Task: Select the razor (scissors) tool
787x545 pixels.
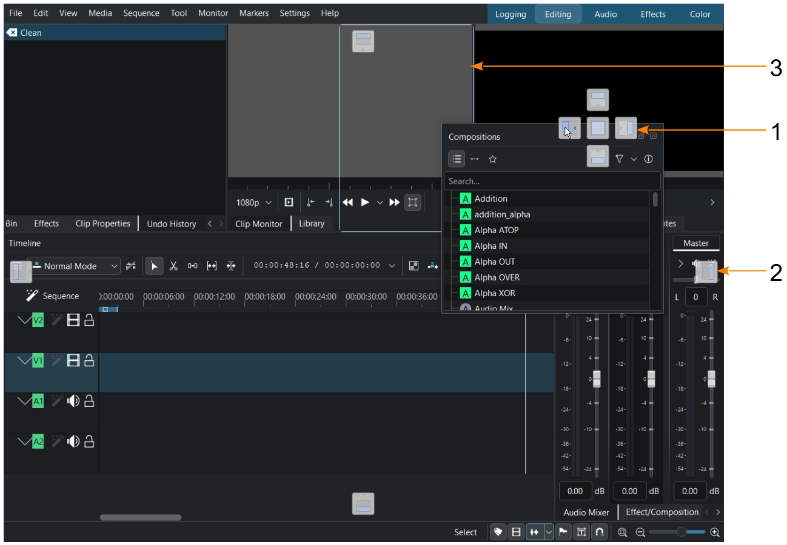Action: tap(173, 266)
